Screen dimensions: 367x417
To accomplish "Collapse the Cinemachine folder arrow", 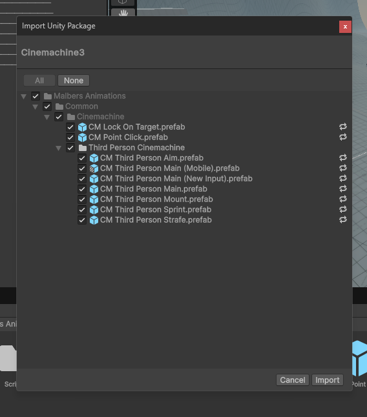I will click(47, 117).
